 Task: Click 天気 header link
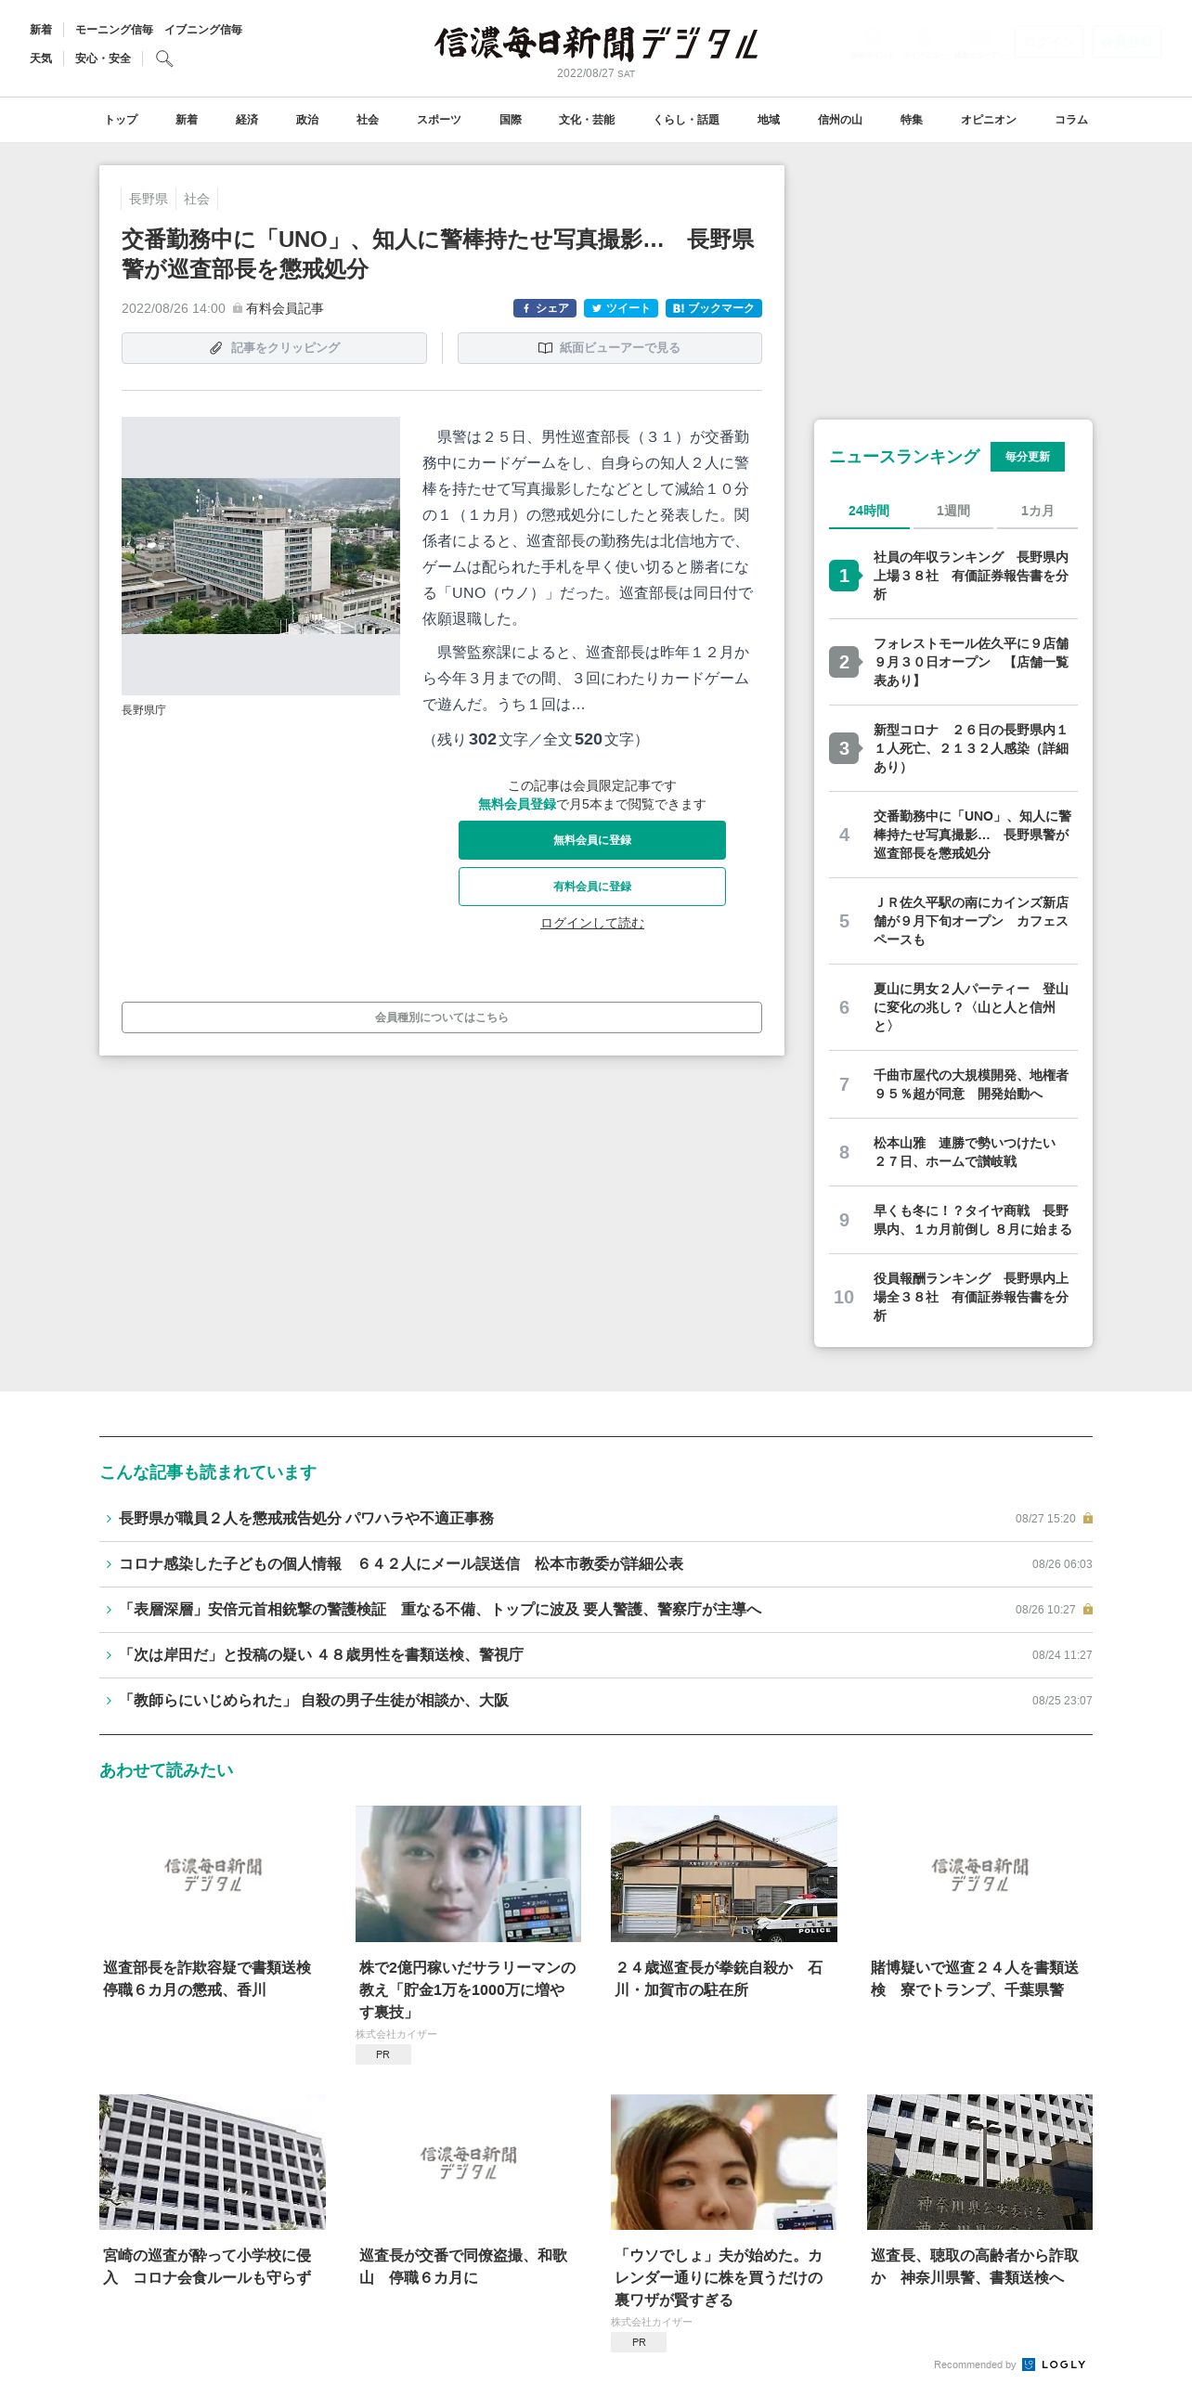coord(41,58)
